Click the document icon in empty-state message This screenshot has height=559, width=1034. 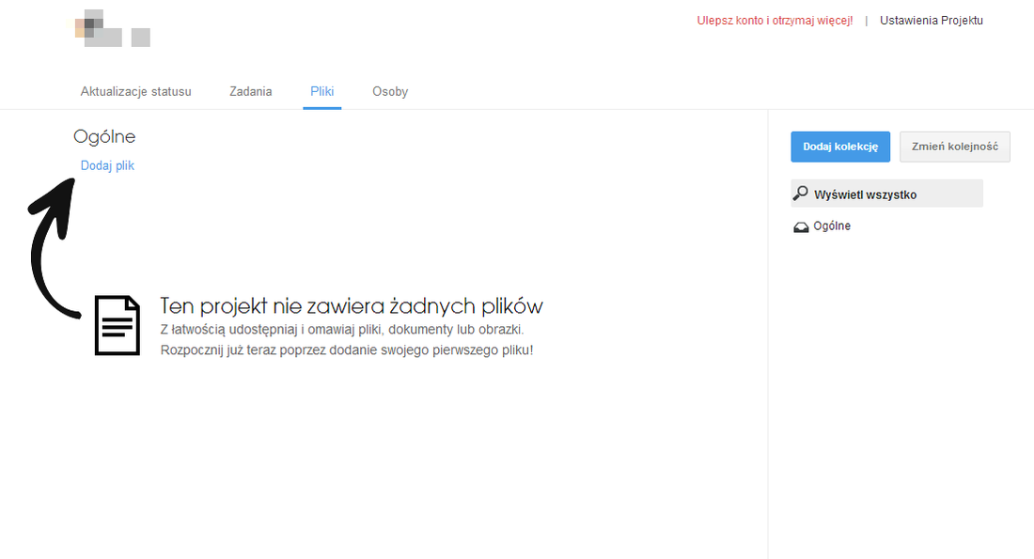(117, 325)
